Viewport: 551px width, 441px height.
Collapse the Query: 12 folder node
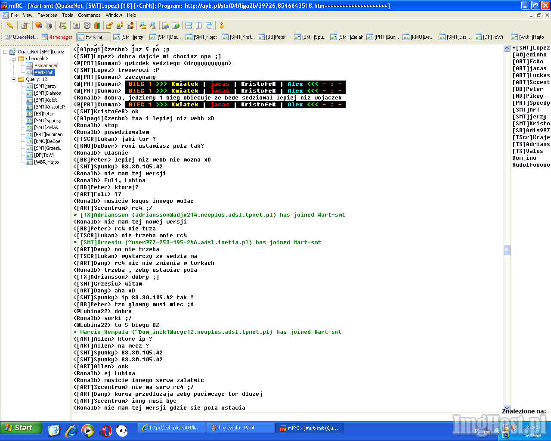(13, 79)
